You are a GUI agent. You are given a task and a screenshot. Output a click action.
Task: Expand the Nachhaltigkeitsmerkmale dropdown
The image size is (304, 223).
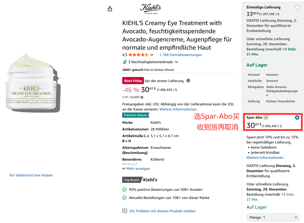click(176, 62)
